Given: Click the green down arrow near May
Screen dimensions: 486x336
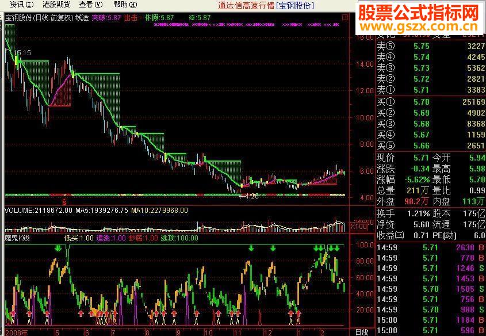Looking at the screenshot, I should click(58, 248).
